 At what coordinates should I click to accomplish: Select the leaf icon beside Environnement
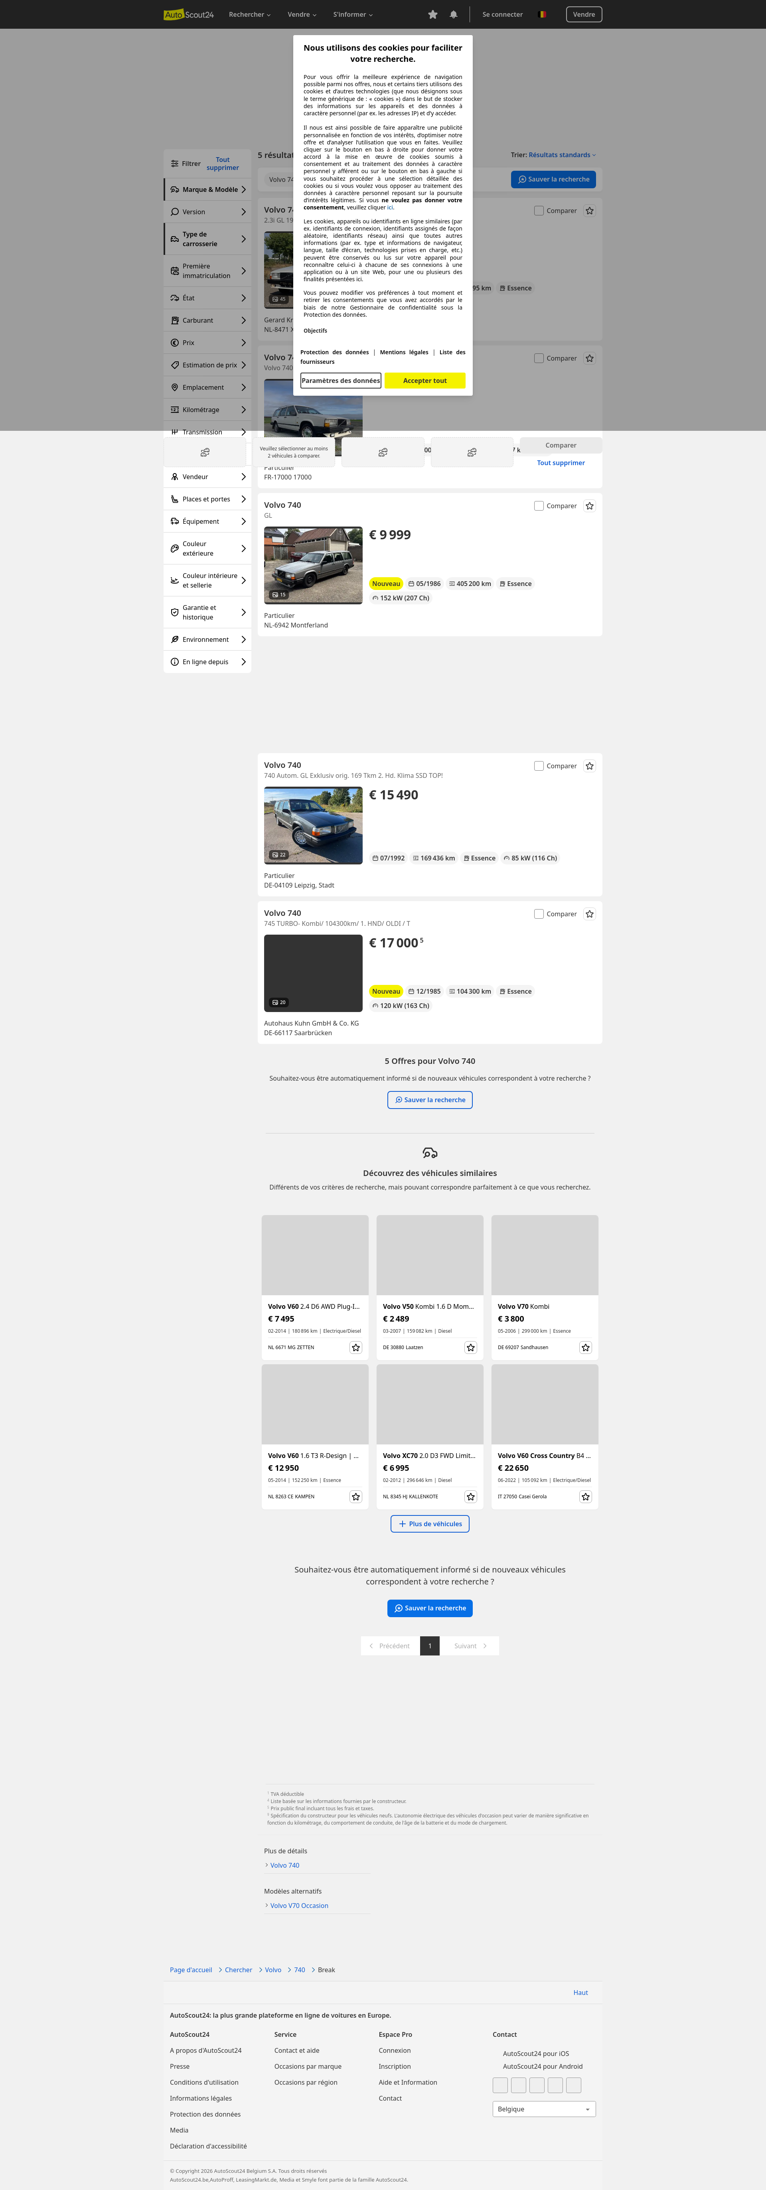[174, 639]
